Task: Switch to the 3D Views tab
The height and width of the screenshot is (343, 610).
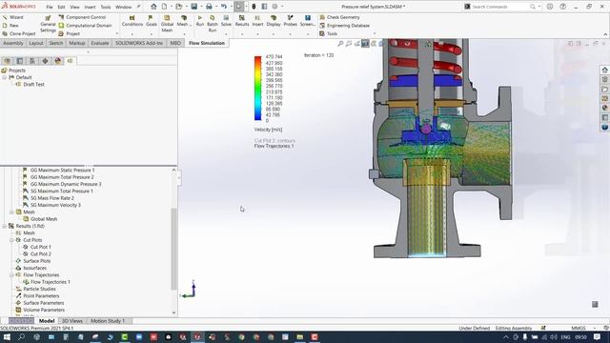Action: click(72, 321)
